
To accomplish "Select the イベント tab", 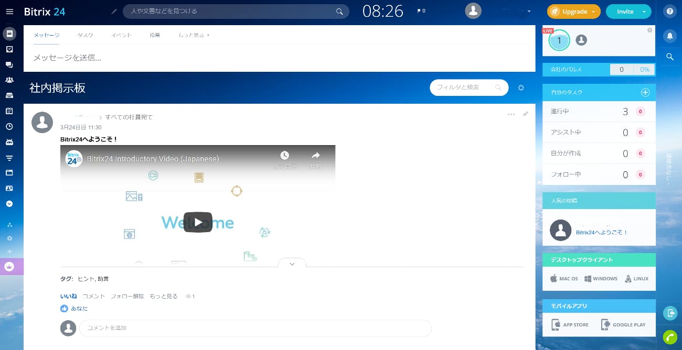I will pos(121,35).
